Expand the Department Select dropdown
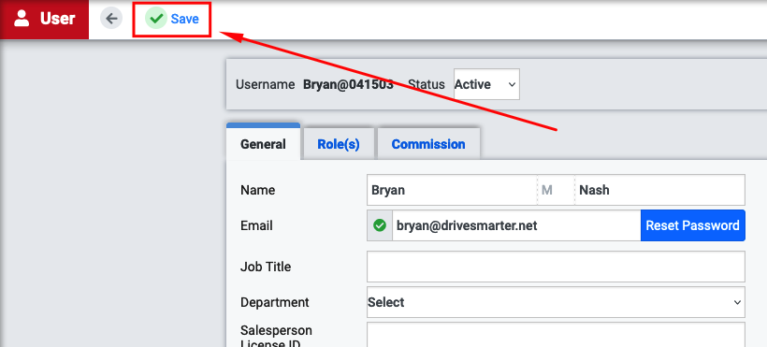 (556, 302)
